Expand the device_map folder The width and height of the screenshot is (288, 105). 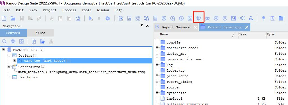pos(157,53)
